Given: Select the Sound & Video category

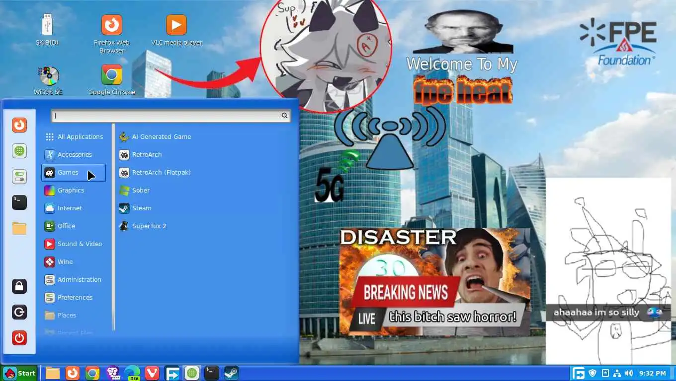Looking at the screenshot, I should point(74,244).
